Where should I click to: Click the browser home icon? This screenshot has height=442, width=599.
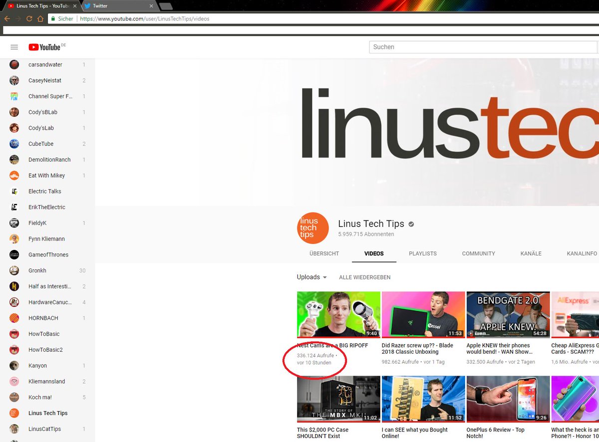(40, 18)
